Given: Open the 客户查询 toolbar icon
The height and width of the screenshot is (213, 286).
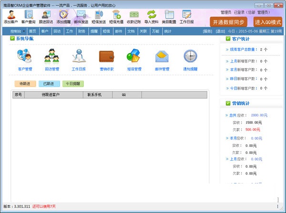Looking at the screenshot, I should (28, 17).
